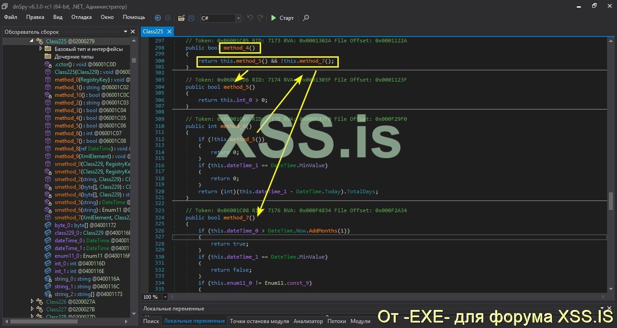Click the assembly tree scrollbar thumb
Viewport: 617px width, 328px height.
(x=134, y=60)
